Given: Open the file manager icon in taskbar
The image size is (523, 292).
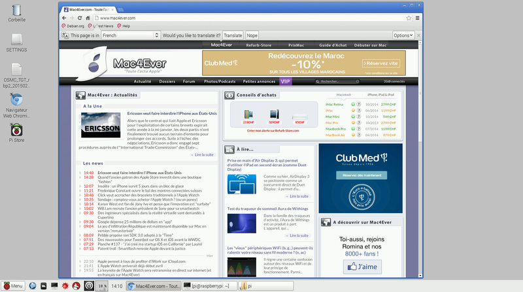Looking at the screenshot, I should [x=43, y=285].
